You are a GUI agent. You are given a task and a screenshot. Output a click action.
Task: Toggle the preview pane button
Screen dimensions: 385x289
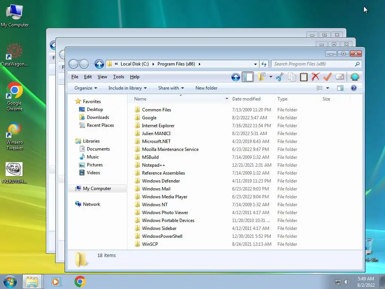(340, 88)
